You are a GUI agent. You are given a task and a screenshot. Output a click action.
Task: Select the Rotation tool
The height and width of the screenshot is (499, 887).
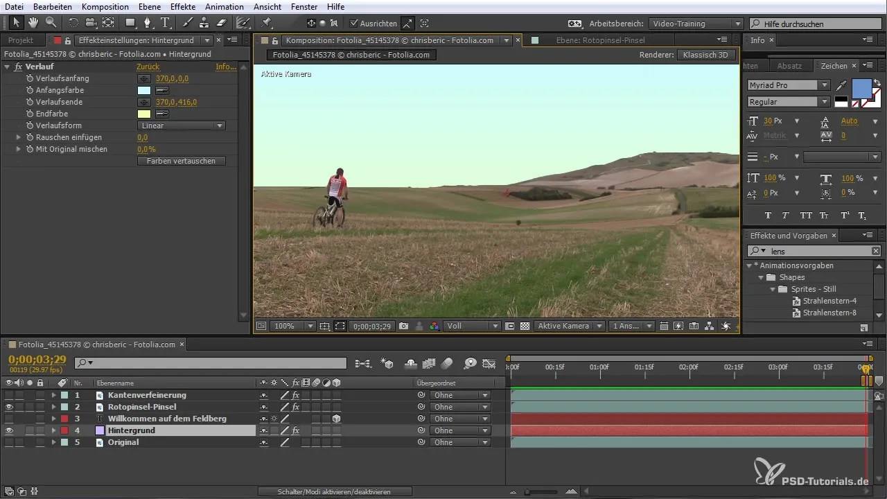click(x=73, y=23)
